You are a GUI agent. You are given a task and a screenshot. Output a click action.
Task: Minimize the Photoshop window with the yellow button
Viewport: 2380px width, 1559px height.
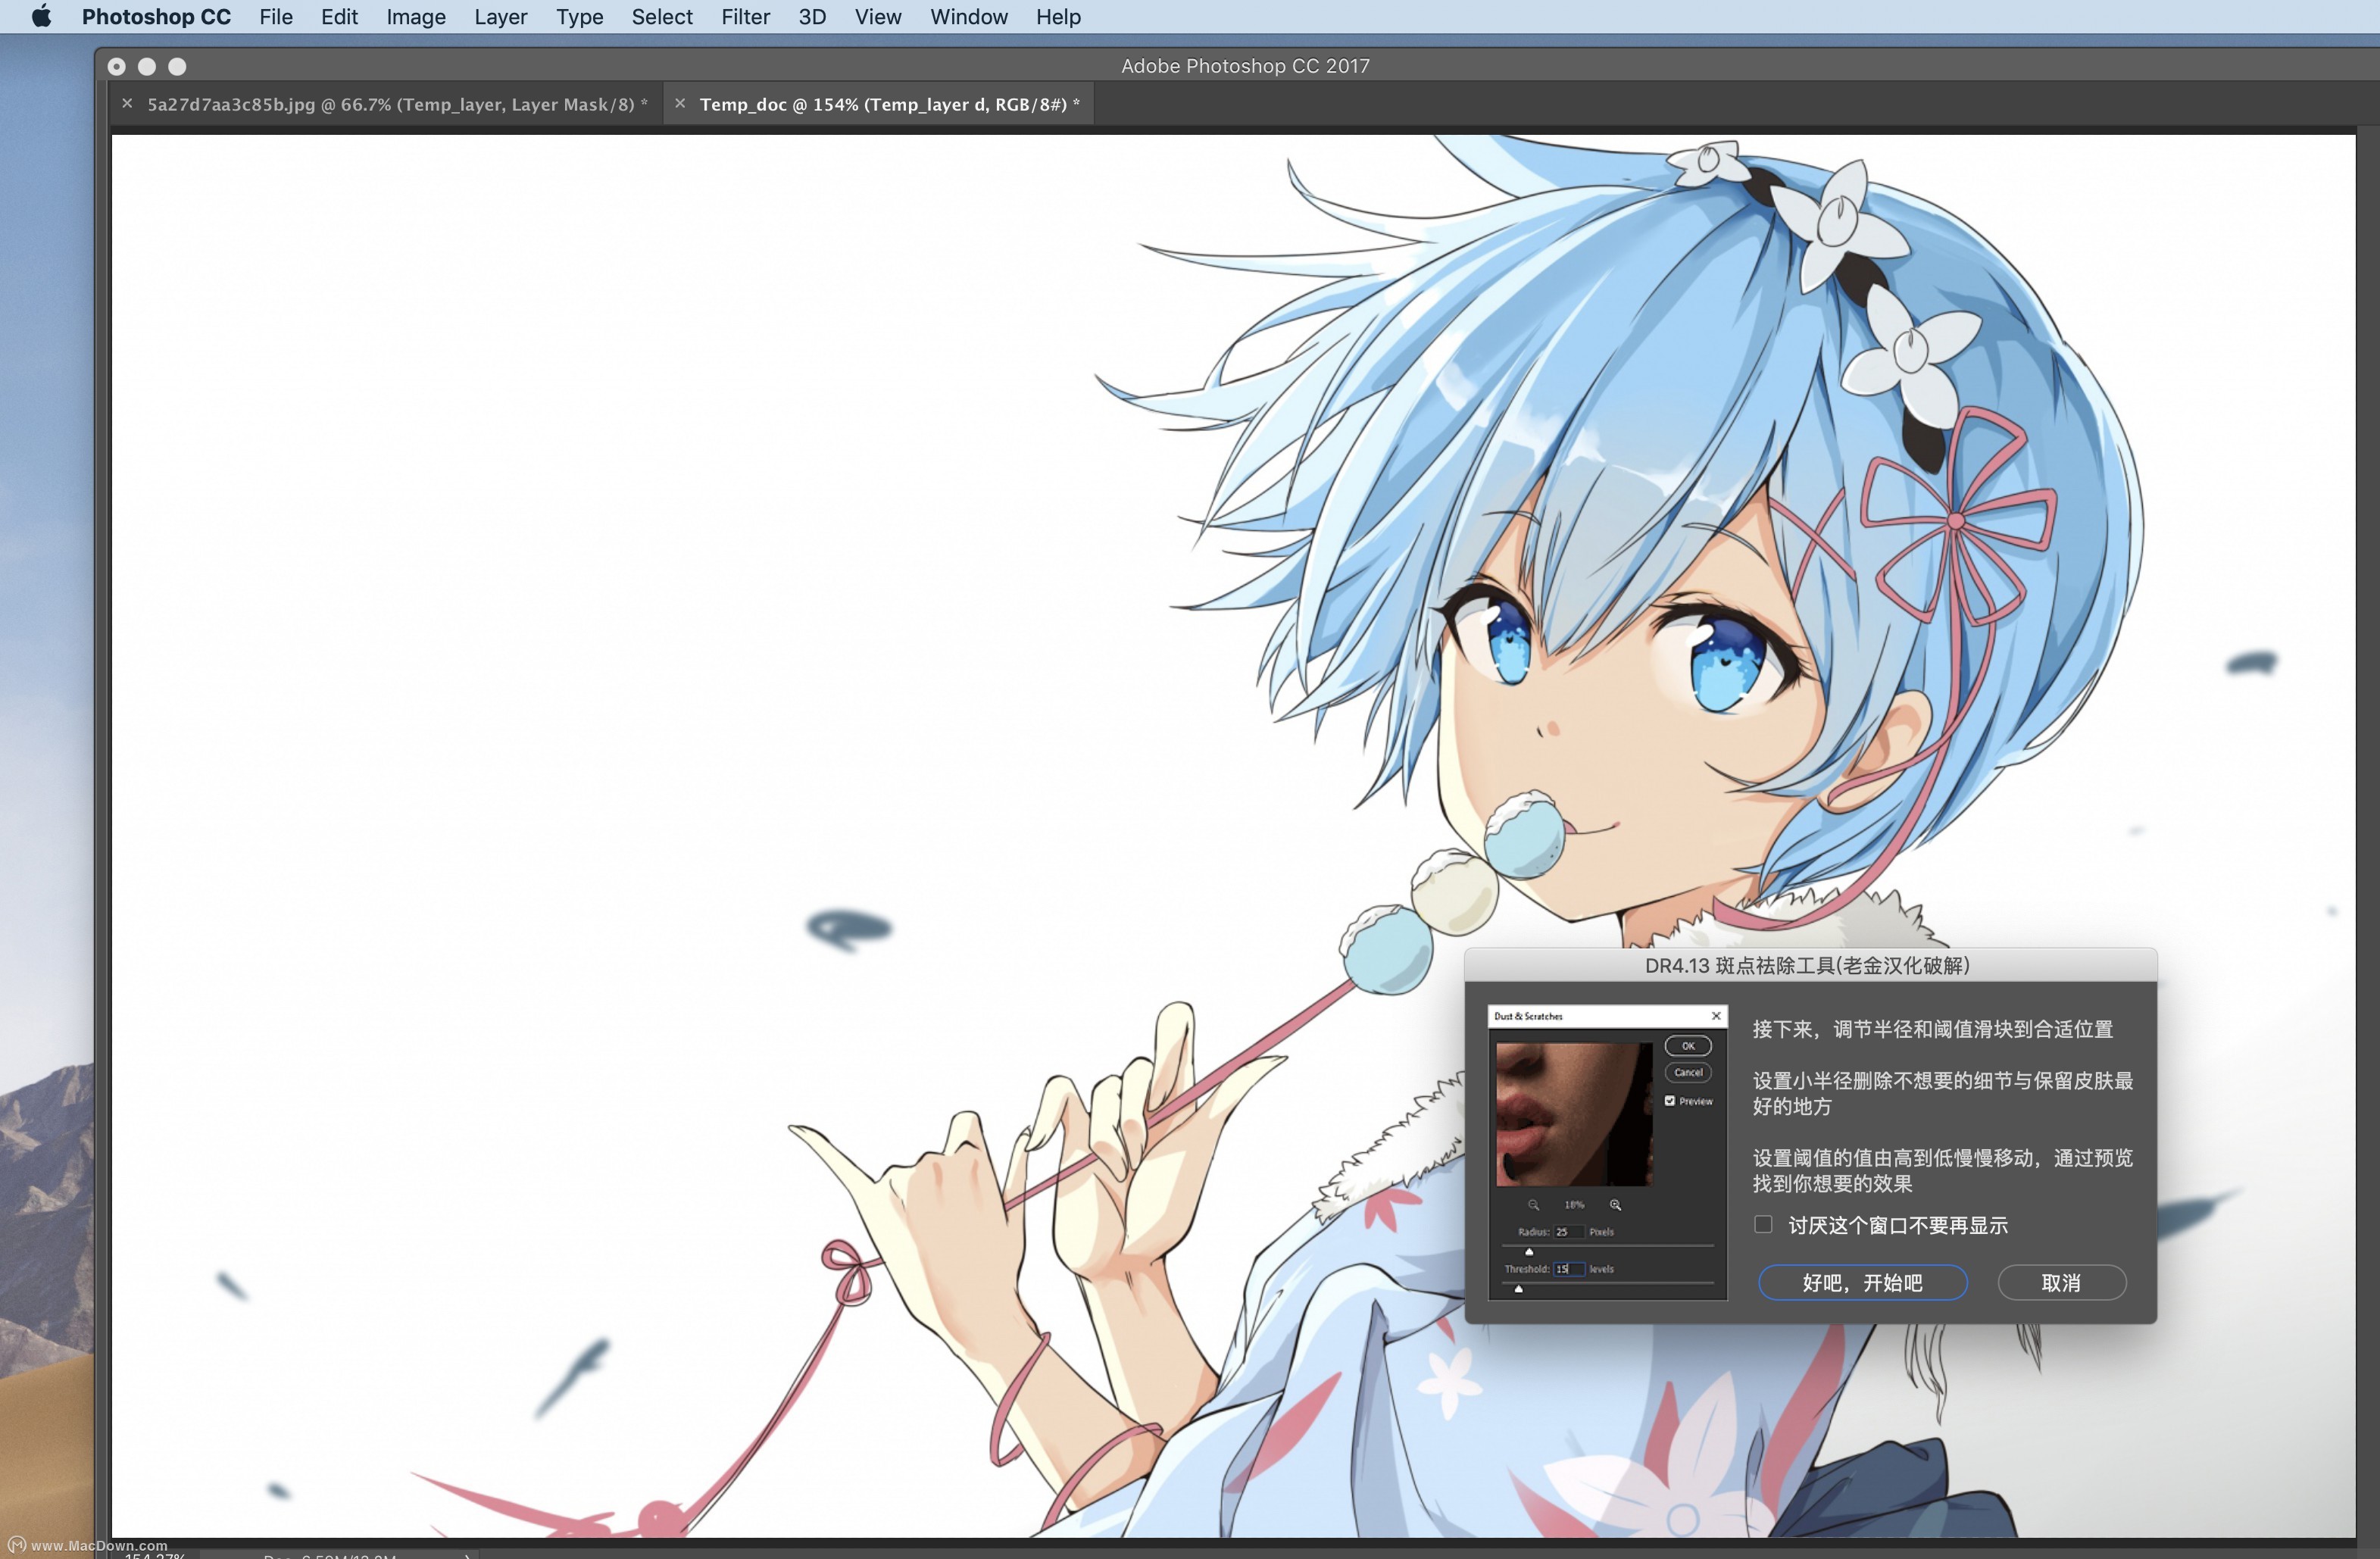[x=147, y=66]
